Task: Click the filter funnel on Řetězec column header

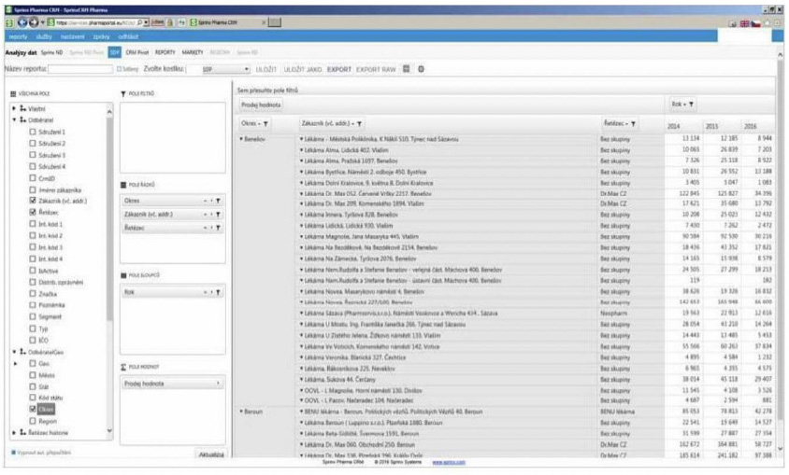Action: [633, 123]
